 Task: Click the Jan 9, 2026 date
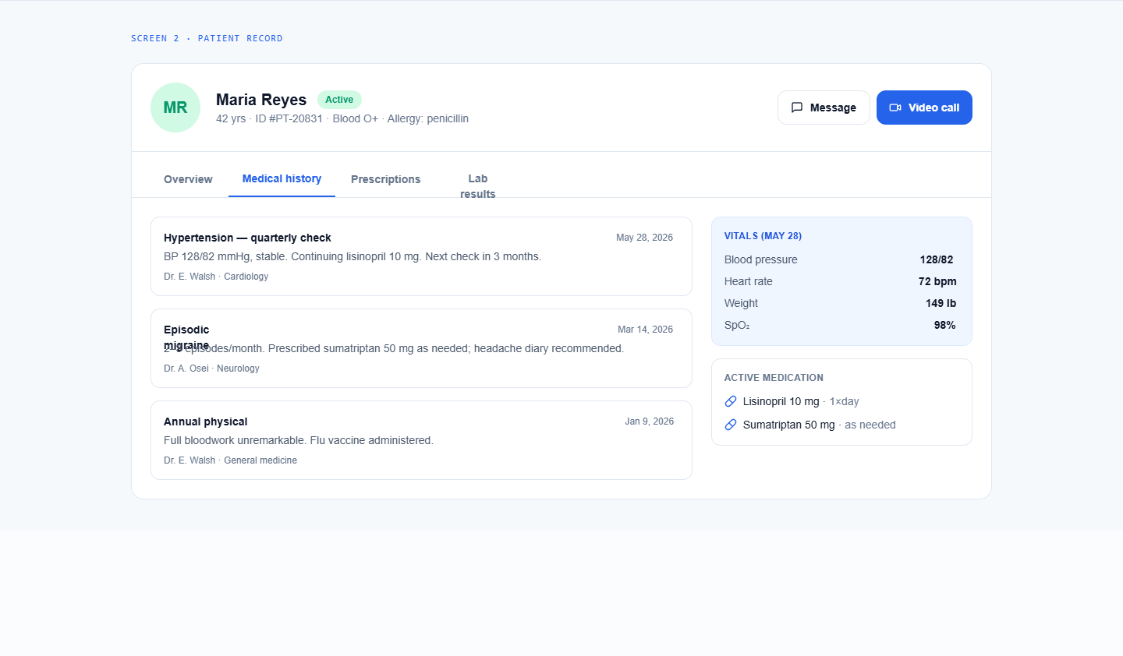coord(649,421)
